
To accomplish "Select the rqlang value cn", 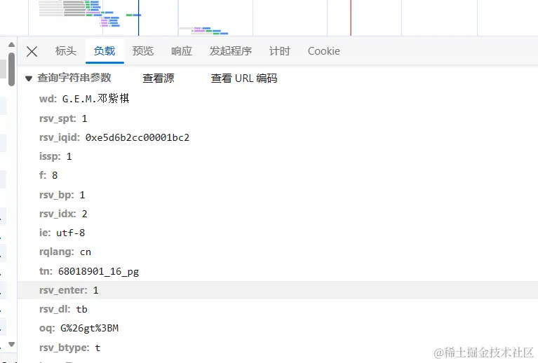I will point(86,252).
